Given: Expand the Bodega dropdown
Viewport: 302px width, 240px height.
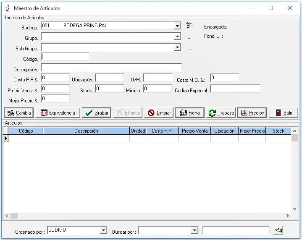Looking at the screenshot, I should click(x=177, y=26).
